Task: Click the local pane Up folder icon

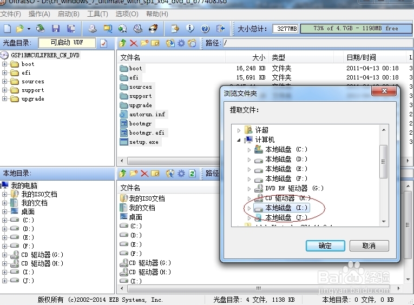Action: point(122,174)
